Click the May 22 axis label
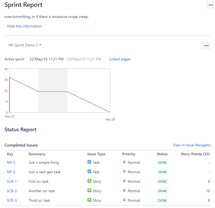The height and width of the screenshot is (208, 215). 10,116
